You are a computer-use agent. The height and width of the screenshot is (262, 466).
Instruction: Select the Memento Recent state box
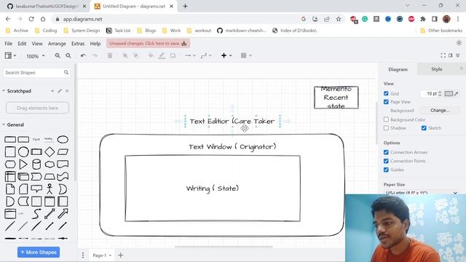click(x=336, y=98)
